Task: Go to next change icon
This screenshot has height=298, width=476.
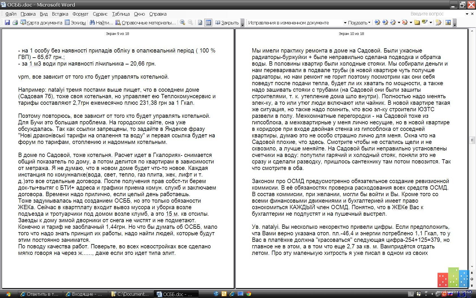Action: coord(385,22)
